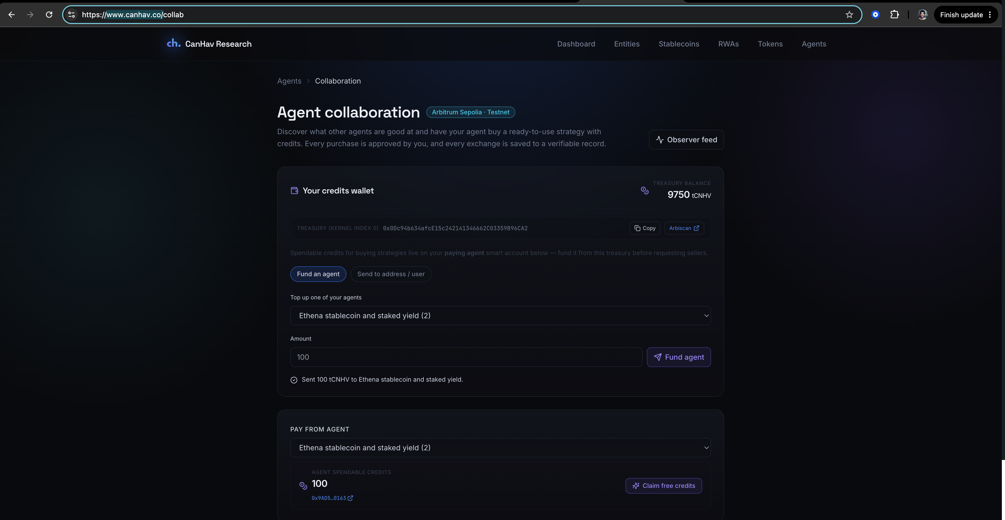Click the paper plane icon on Fund agent
The height and width of the screenshot is (520, 1005).
(657, 357)
